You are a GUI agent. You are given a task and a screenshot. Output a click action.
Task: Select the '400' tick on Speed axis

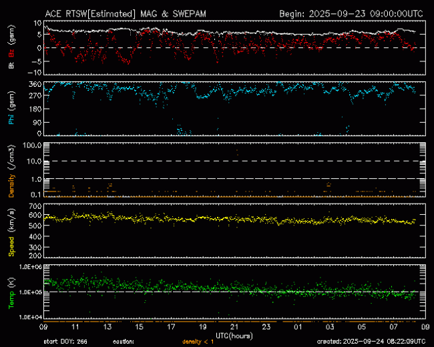[35, 237]
